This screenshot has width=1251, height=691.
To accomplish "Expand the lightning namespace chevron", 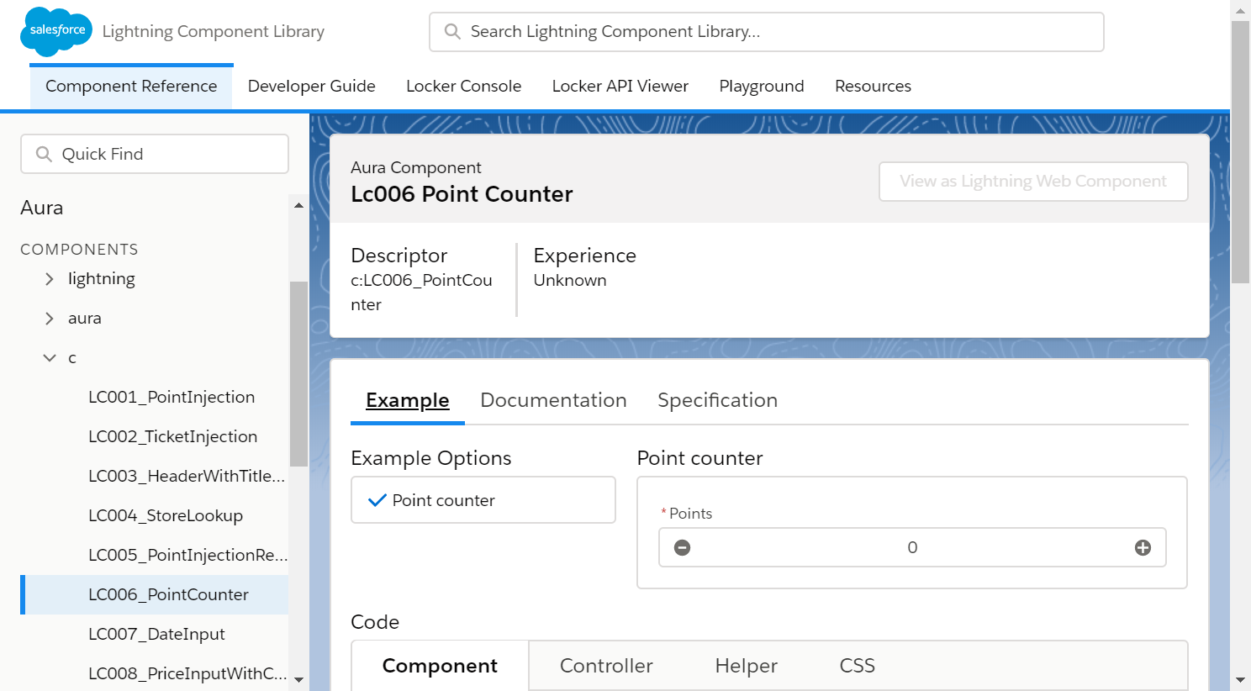I will (50, 279).
